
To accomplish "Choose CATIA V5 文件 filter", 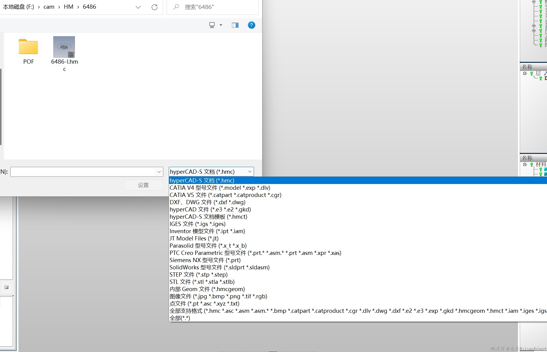I will pos(358,195).
